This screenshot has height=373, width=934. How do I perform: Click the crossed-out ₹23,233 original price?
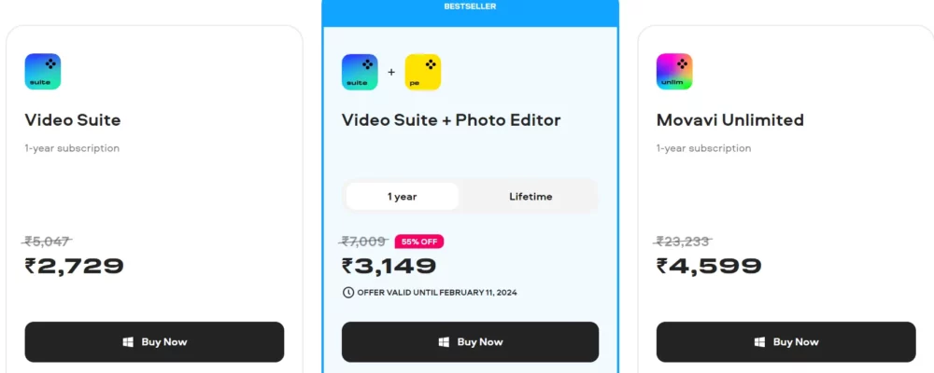(684, 242)
